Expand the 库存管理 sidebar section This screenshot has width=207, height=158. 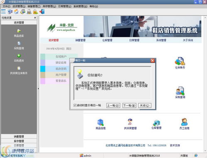19,141
